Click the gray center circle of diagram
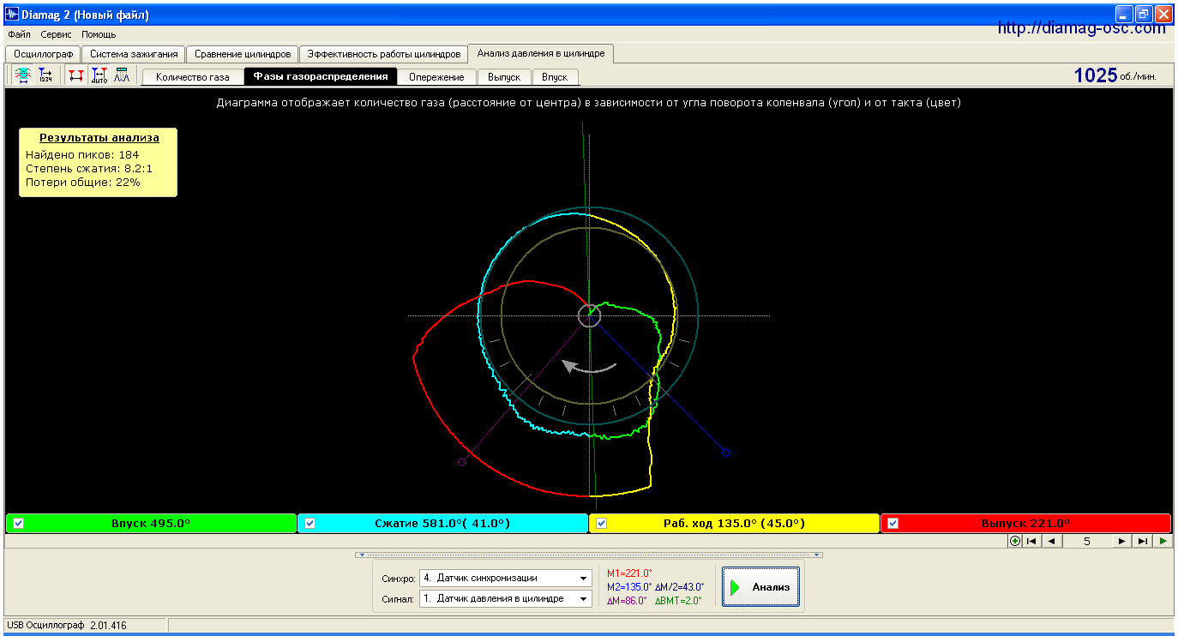The width and height of the screenshot is (1178, 636). pos(590,315)
